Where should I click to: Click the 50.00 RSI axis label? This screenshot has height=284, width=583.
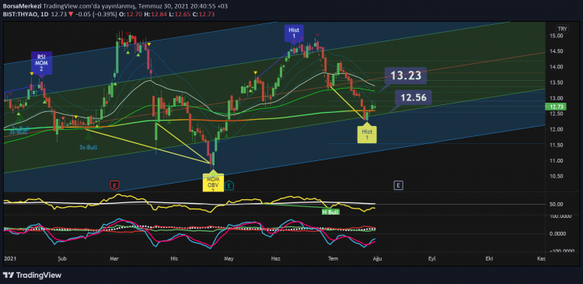[x=556, y=205]
